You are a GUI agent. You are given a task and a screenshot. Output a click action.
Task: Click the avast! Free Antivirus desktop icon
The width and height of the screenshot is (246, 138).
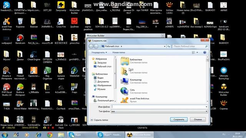7,24
